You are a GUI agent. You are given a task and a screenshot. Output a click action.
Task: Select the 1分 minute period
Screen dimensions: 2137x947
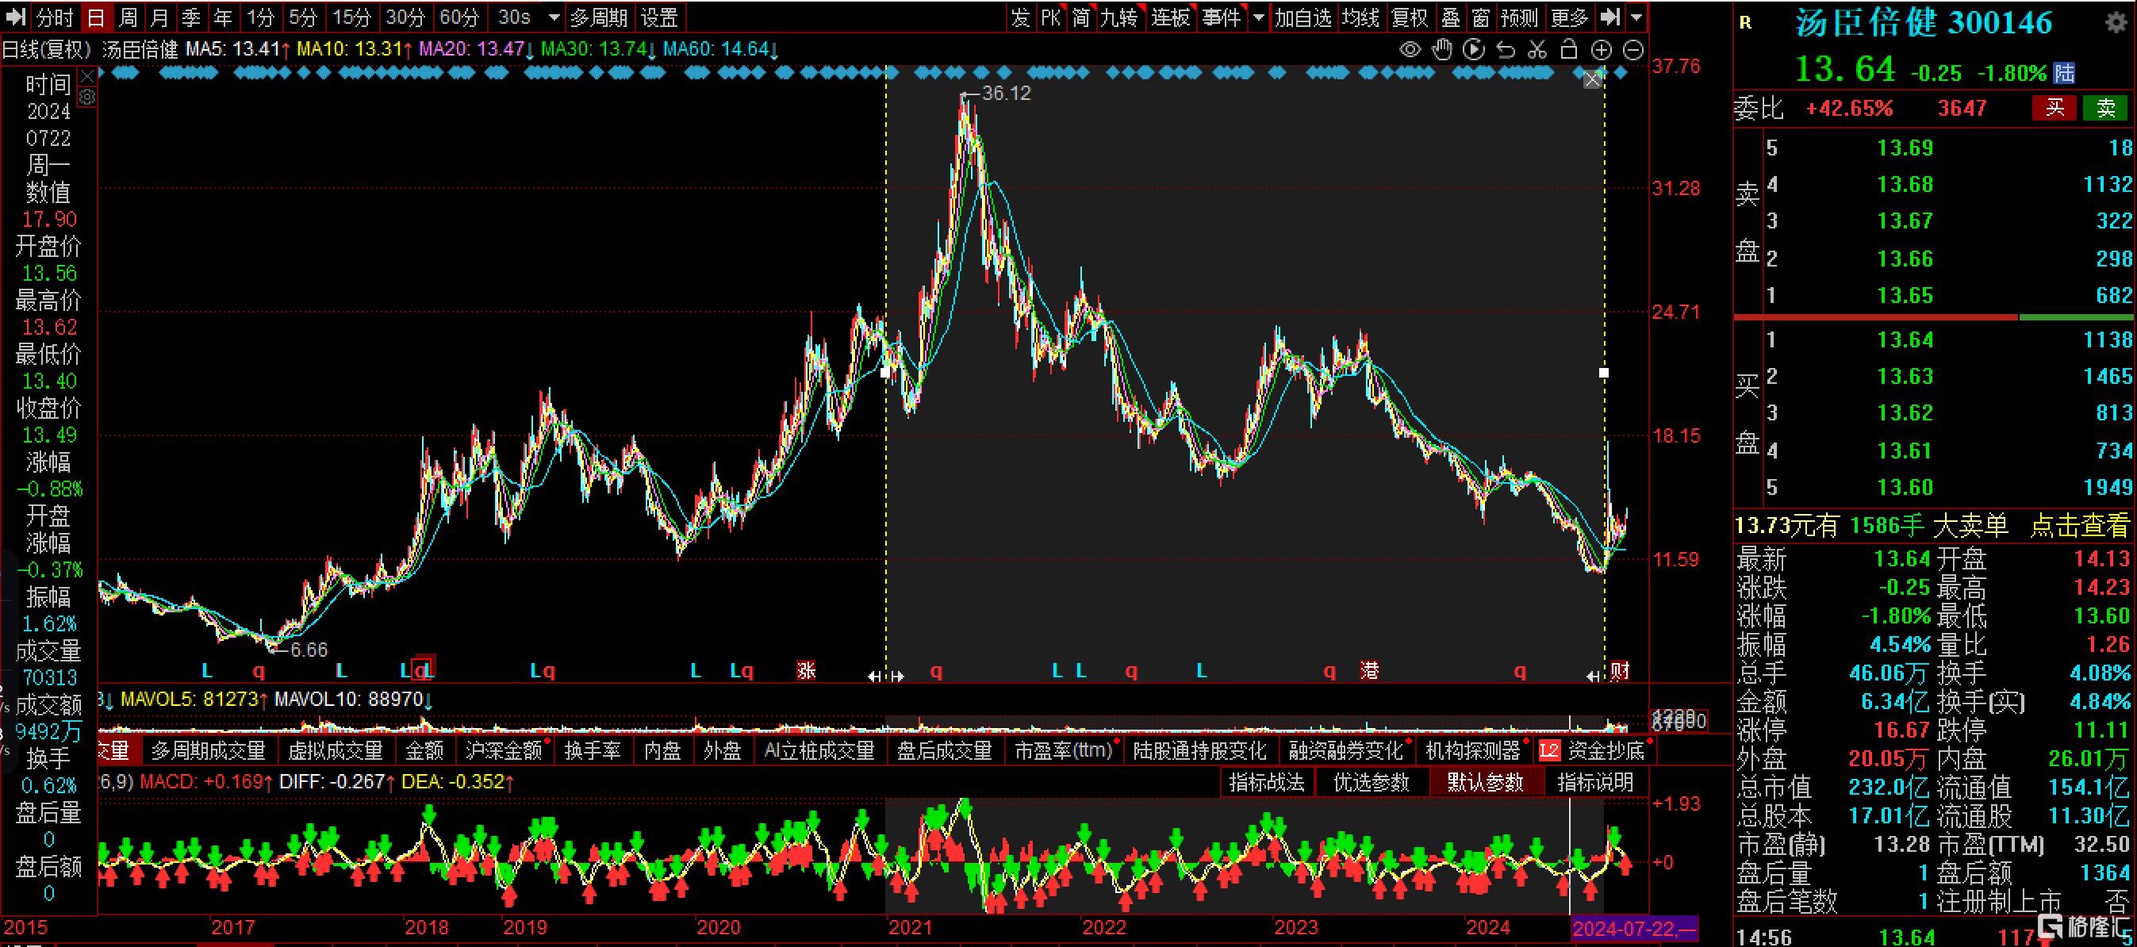[x=260, y=17]
